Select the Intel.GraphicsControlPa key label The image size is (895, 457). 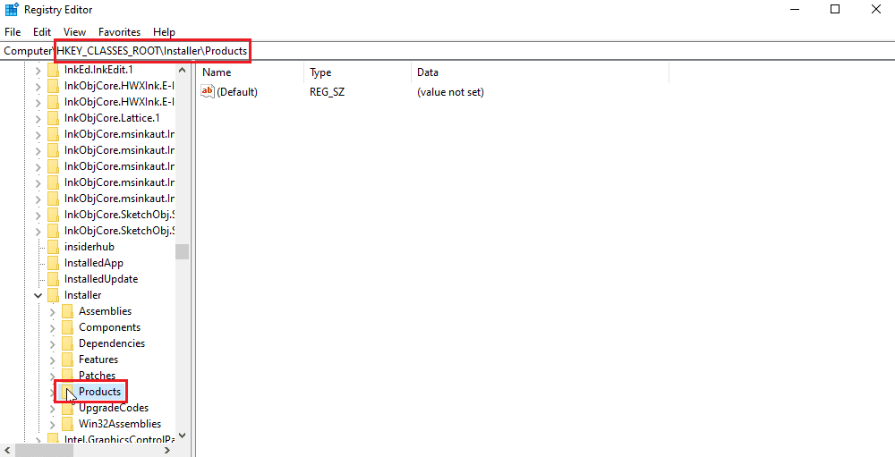point(119,440)
